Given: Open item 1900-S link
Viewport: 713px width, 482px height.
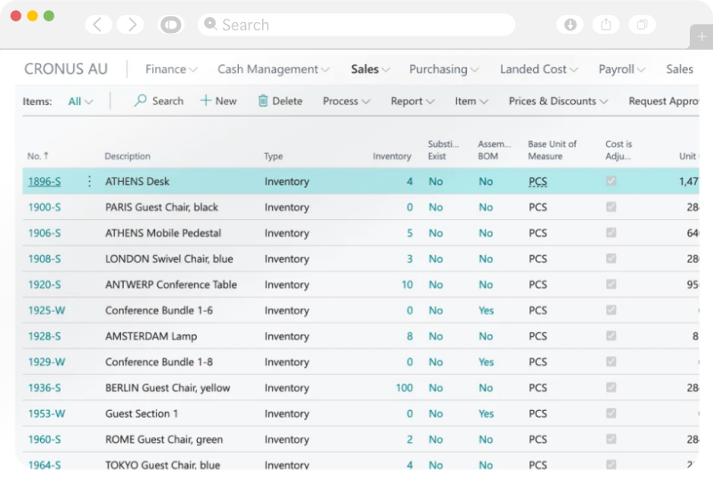Looking at the screenshot, I should [44, 208].
